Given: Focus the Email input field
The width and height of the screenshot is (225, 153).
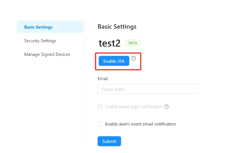Looking at the screenshot, I should [x=149, y=89].
